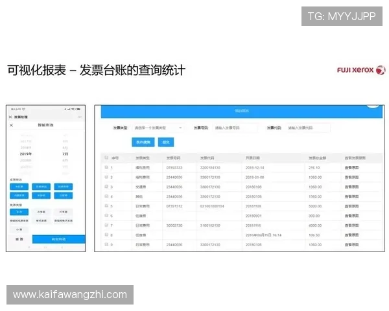Select 7月 in the month picker

[65, 154]
